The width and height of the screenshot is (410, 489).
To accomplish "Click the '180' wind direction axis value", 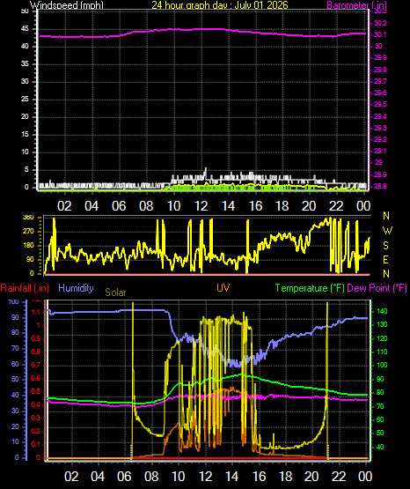I will tap(28, 246).
